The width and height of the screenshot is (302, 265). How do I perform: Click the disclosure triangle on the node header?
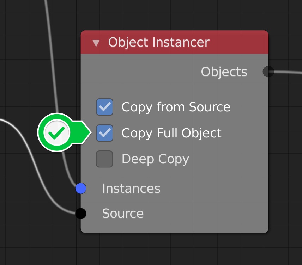(x=96, y=43)
